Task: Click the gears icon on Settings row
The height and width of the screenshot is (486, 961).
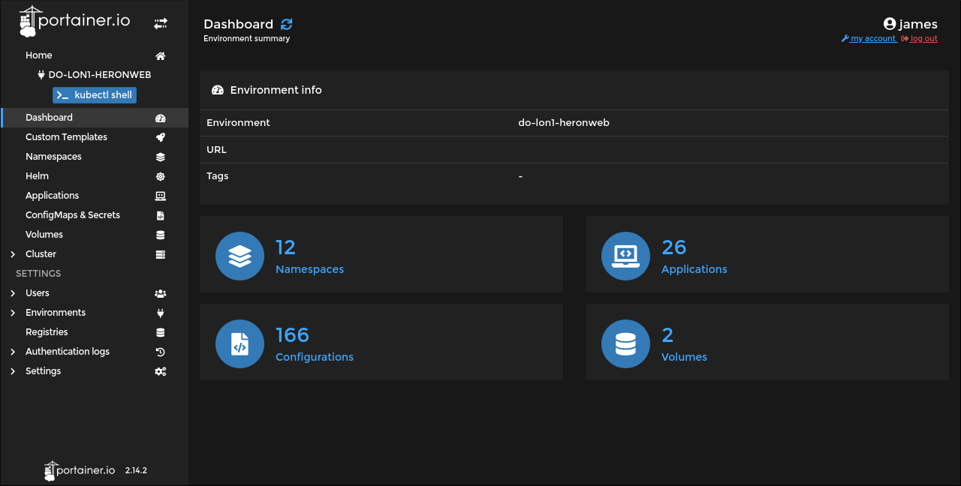Action: [160, 371]
